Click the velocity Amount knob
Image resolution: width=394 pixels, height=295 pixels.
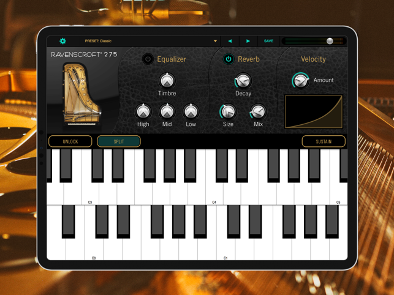[300, 80]
